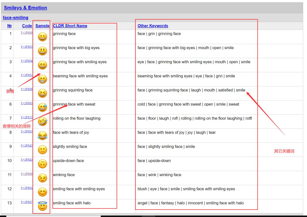Click the grinning face emoji sample
The height and width of the screenshot is (217, 307).
(42, 37)
